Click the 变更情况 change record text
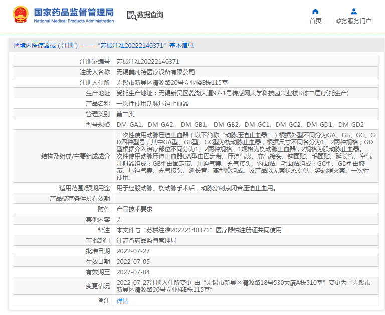 pyautogui.click(x=244, y=286)
